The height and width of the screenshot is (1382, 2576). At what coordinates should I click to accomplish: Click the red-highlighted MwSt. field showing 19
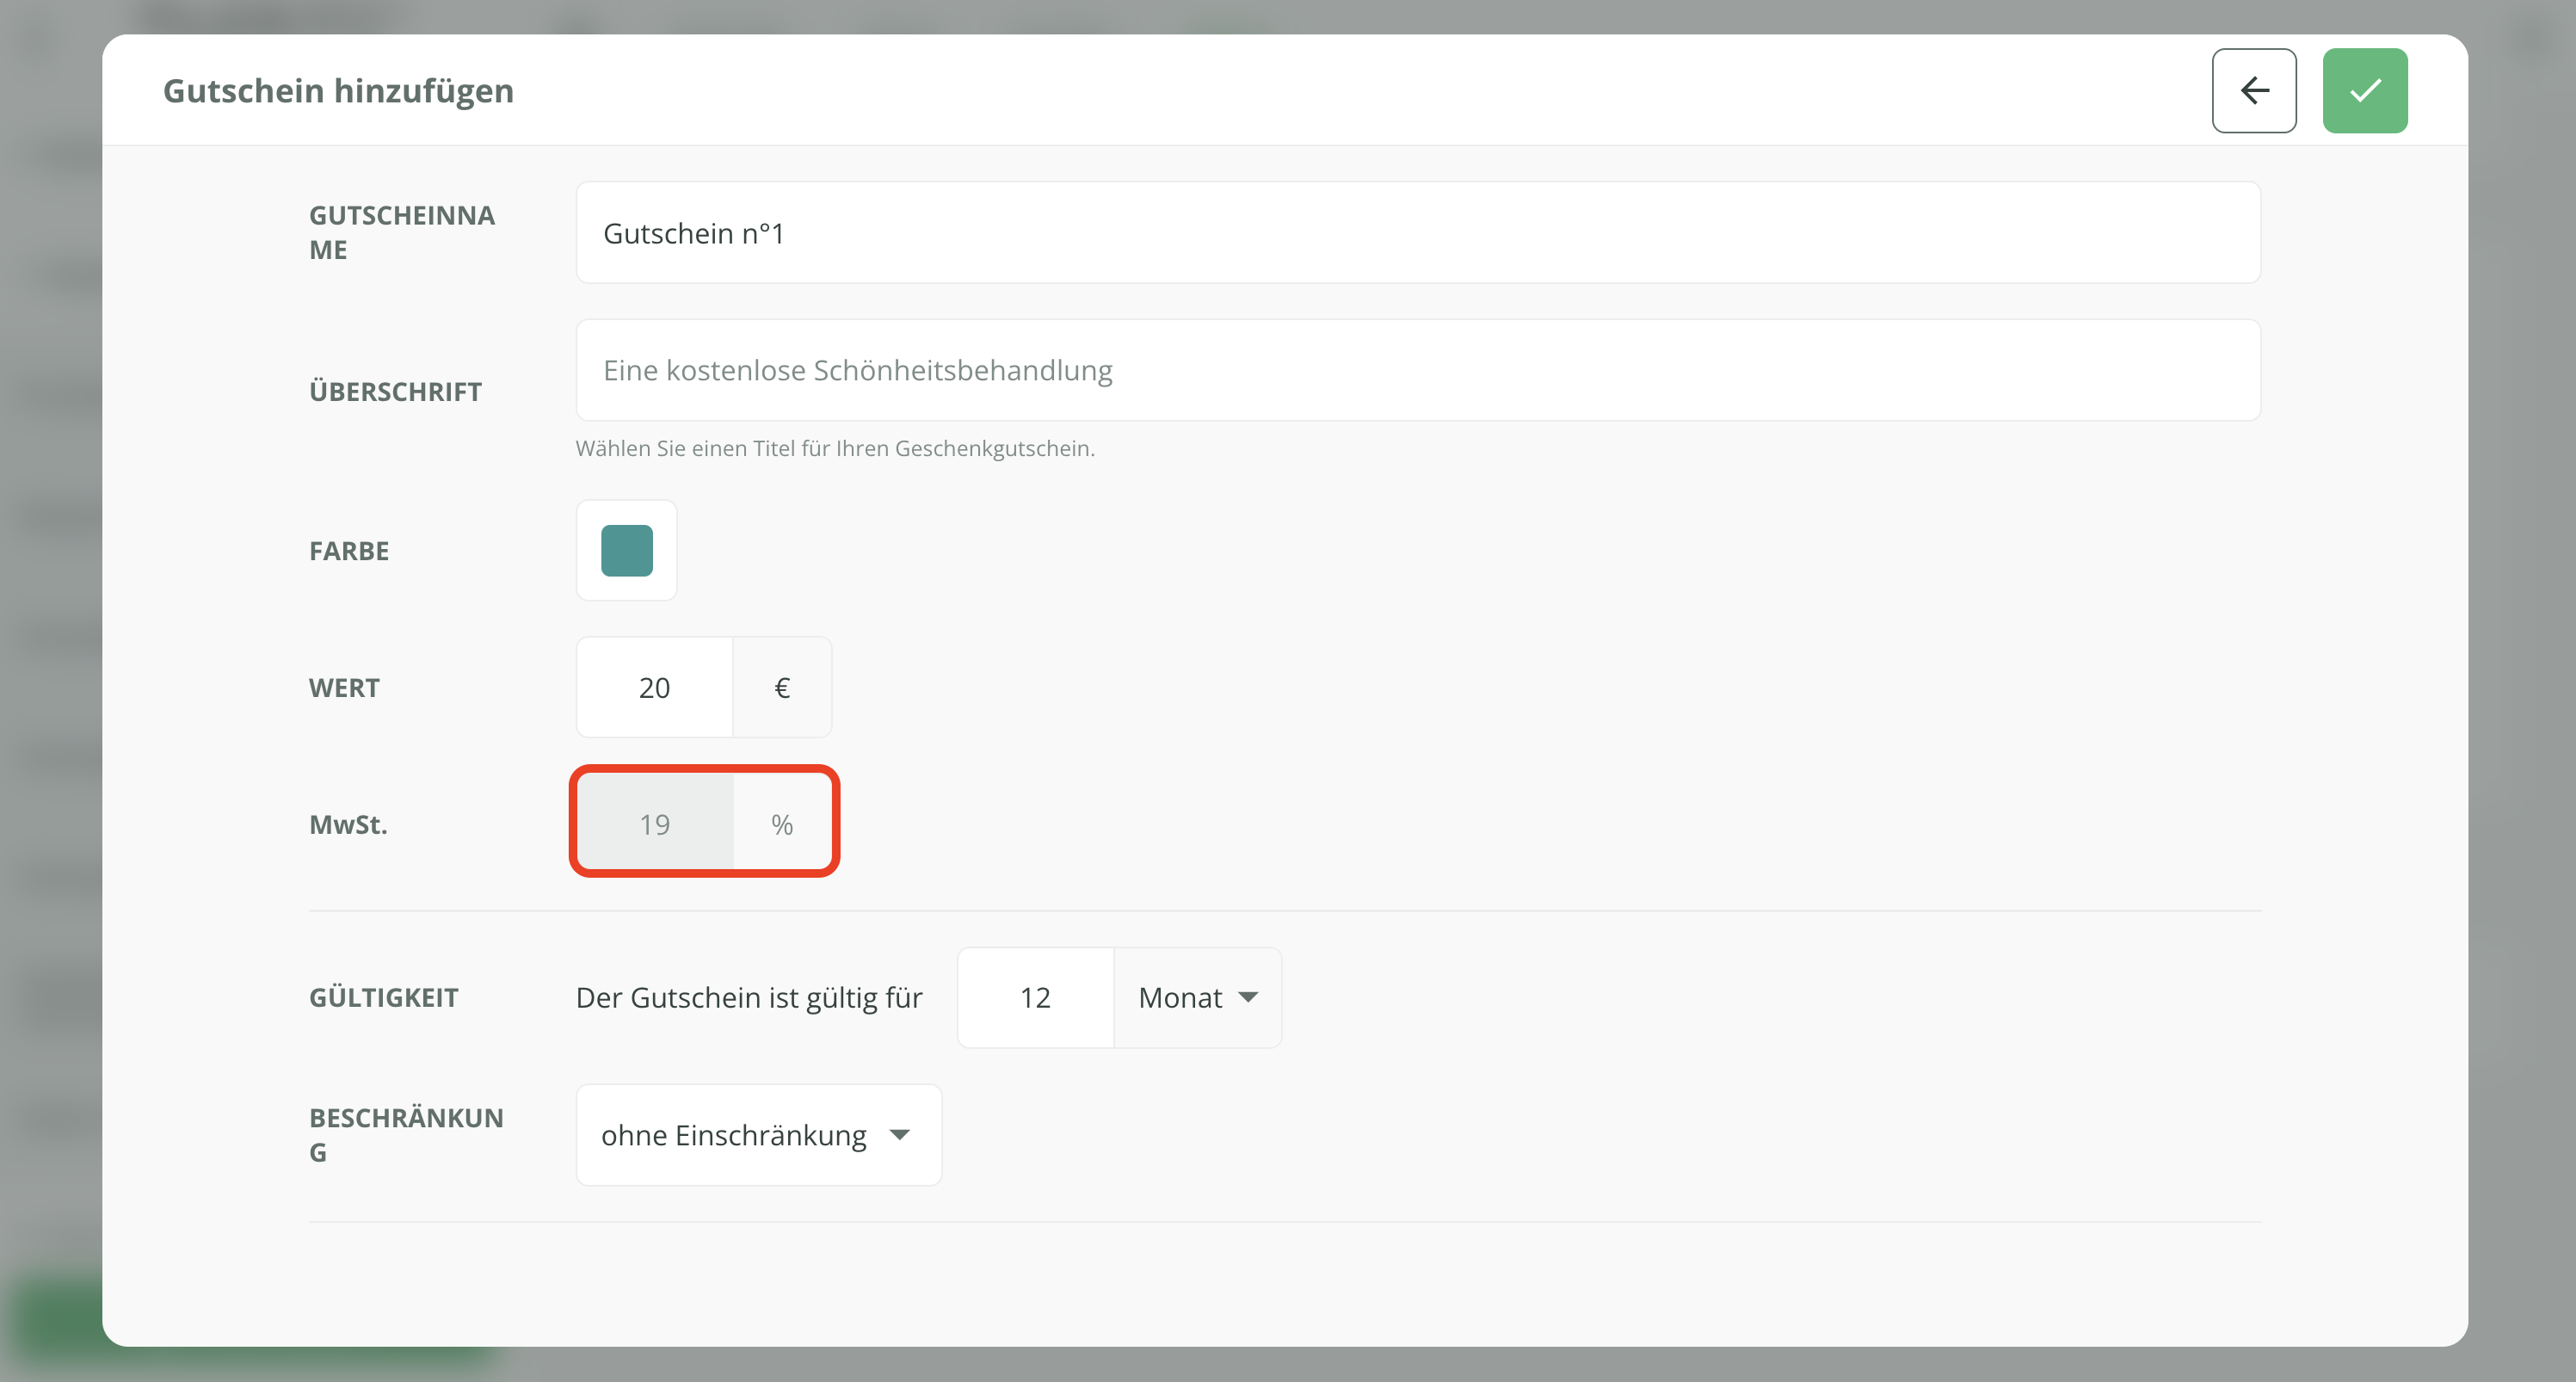655,822
